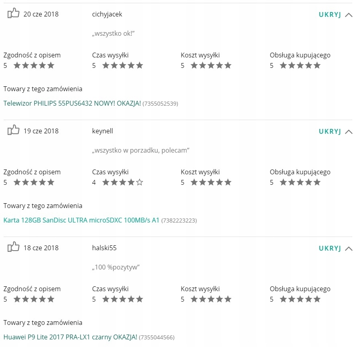Image resolution: width=355 pixels, height=347 pixels.
Task: Collapse halski55's review with the chevron arrow
Action: click(349, 249)
